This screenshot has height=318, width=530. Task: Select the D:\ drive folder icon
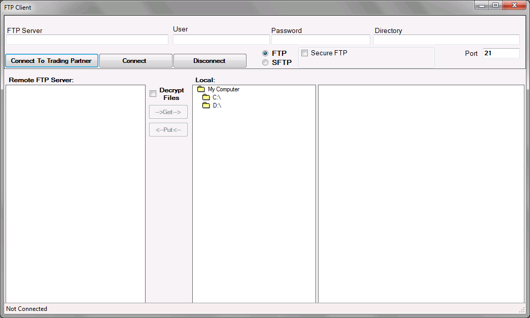[x=206, y=105]
